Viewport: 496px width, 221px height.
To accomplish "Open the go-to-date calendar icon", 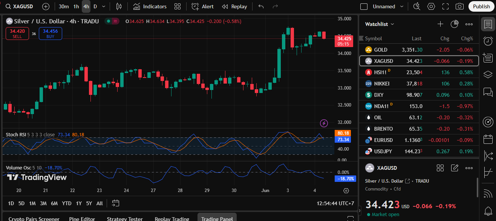I will [x=115, y=203].
